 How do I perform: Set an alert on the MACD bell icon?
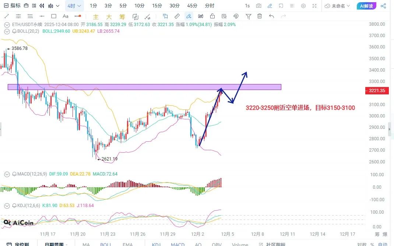coord(15,174)
